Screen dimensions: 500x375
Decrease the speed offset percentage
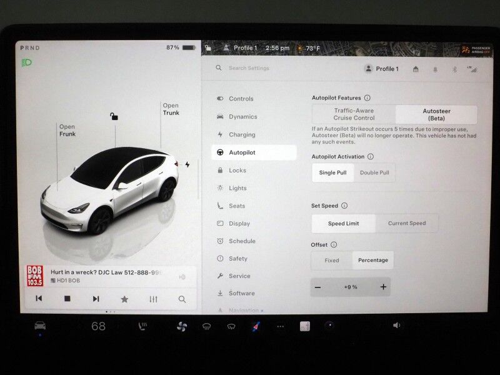pyautogui.click(x=318, y=286)
